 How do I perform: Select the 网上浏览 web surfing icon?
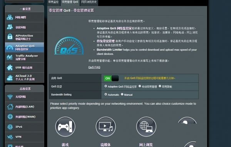pos(146,127)
